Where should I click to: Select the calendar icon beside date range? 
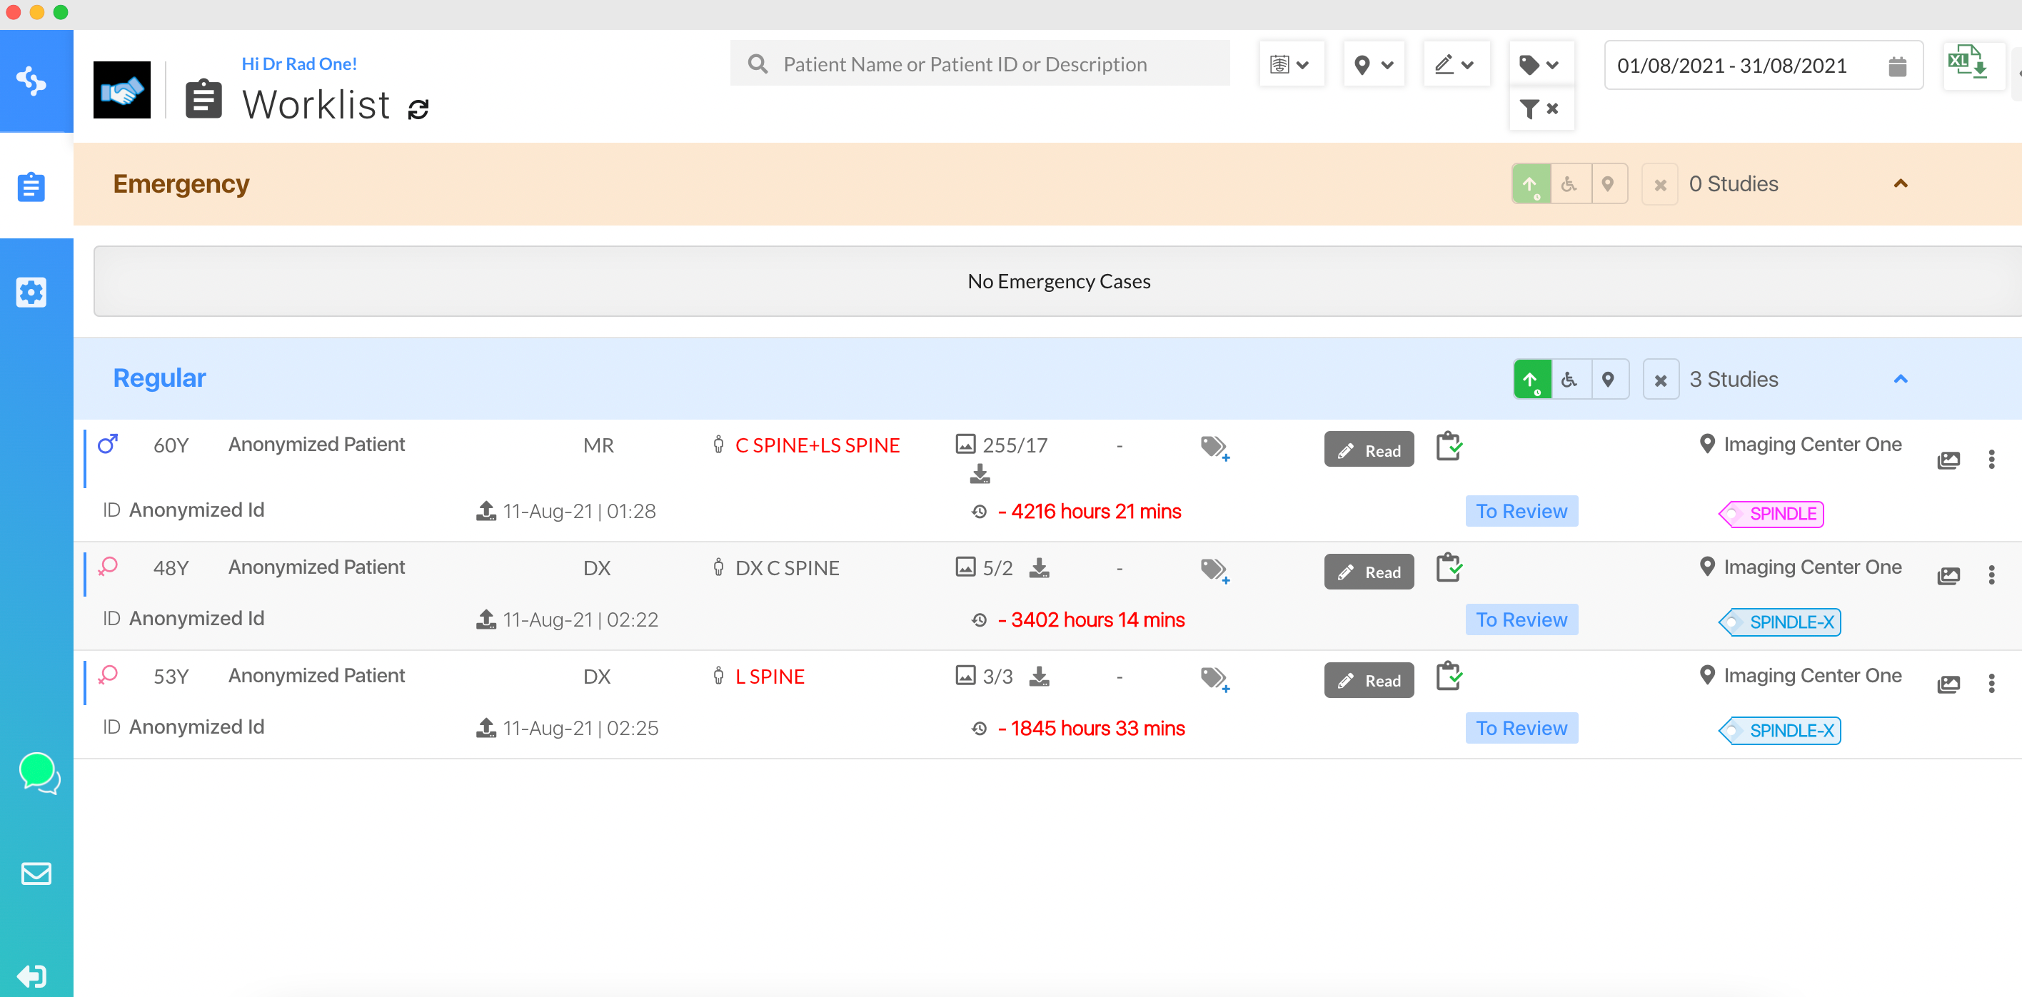pyautogui.click(x=1898, y=65)
